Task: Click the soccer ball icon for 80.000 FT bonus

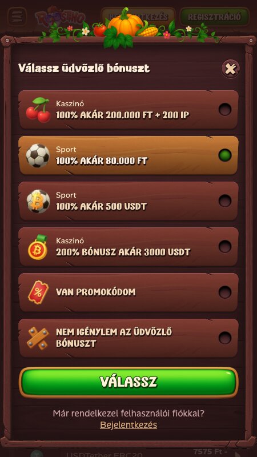Action: pyautogui.click(x=38, y=155)
